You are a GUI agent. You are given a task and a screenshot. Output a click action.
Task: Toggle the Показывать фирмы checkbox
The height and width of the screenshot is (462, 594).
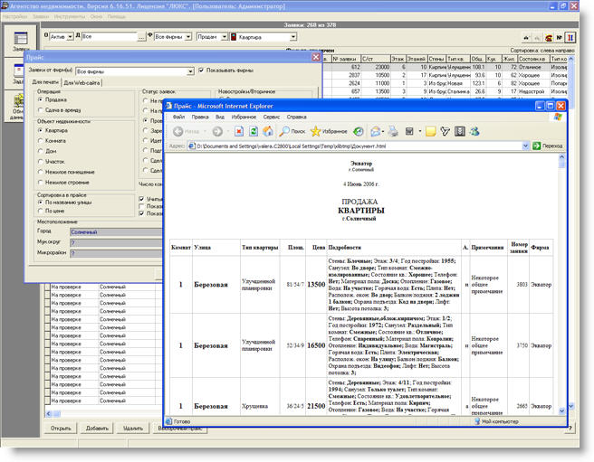201,70
